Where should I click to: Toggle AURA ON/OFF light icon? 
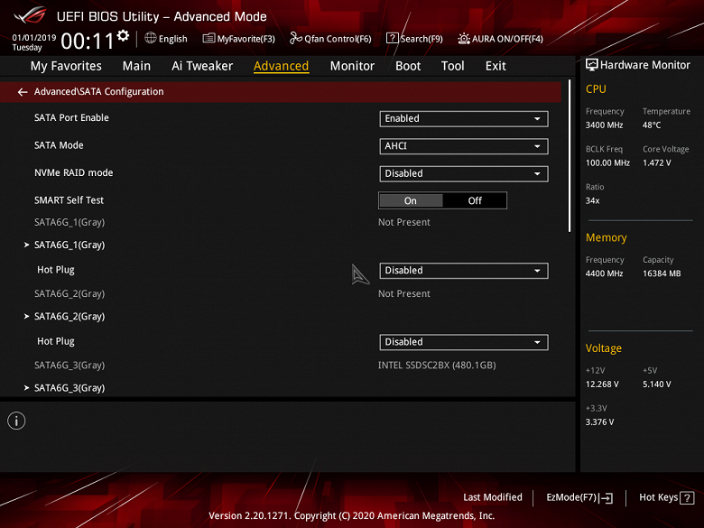click(464, 39)
